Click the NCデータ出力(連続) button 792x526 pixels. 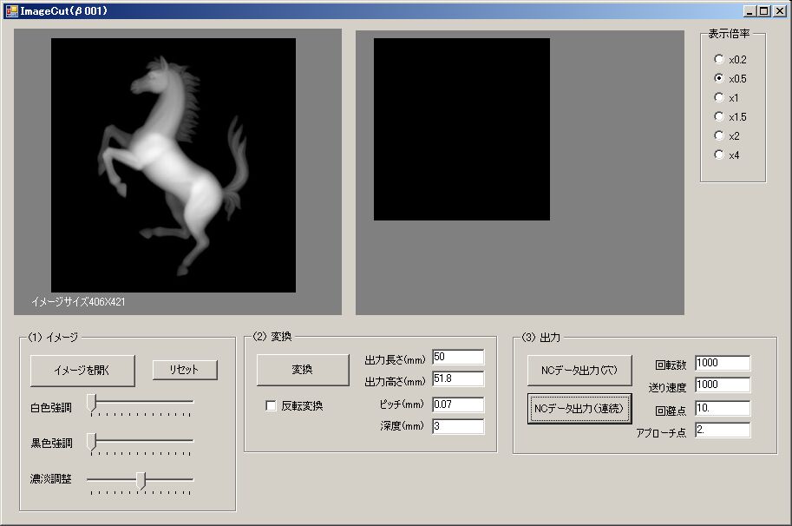(x=579, y=409)
